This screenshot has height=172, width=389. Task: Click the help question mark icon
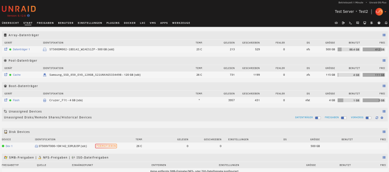(379, 23)
